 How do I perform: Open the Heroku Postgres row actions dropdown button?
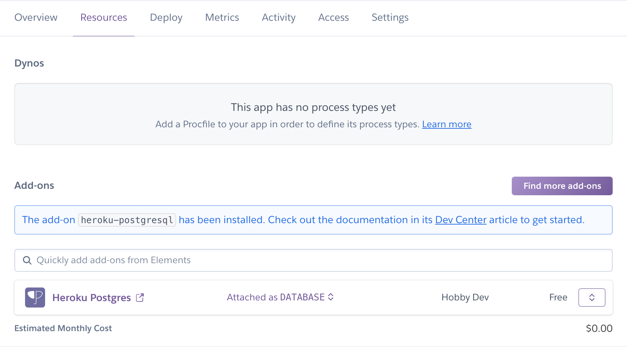[592, 298]
